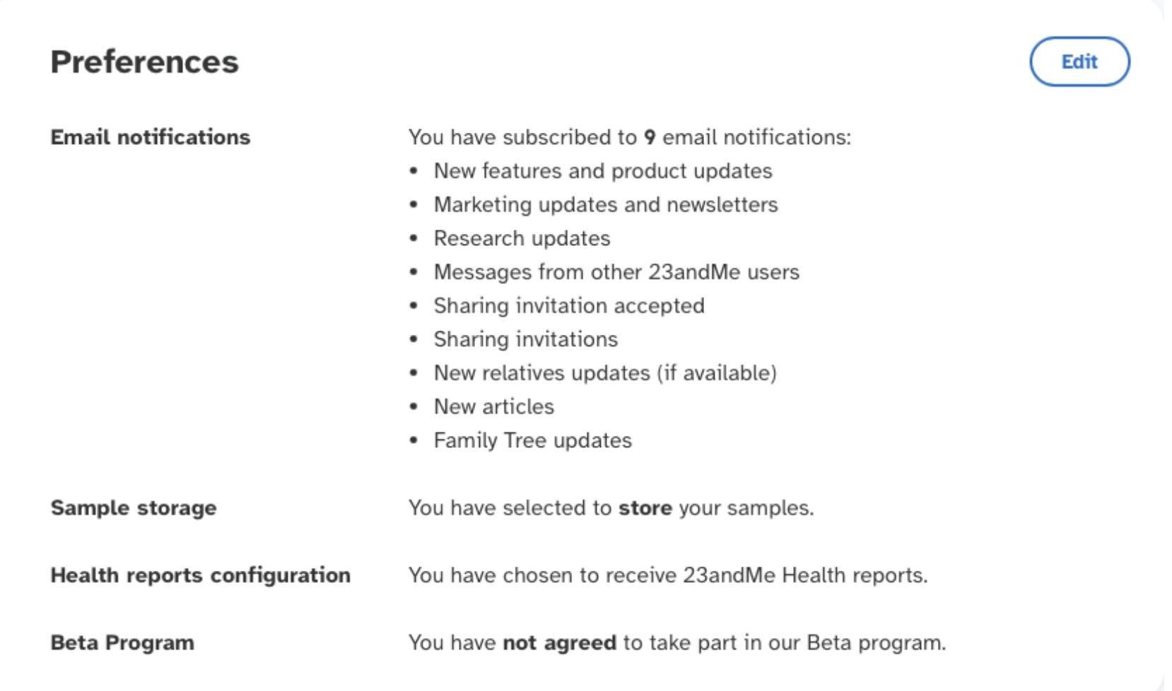Click the Sharing invitations list item
Screen dimensions: 1172x691
click(525, 340)
